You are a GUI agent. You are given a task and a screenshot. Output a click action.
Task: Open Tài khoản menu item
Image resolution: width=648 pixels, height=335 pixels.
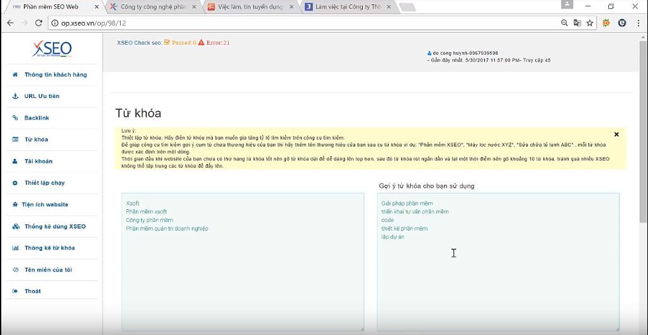coord(38,162)
